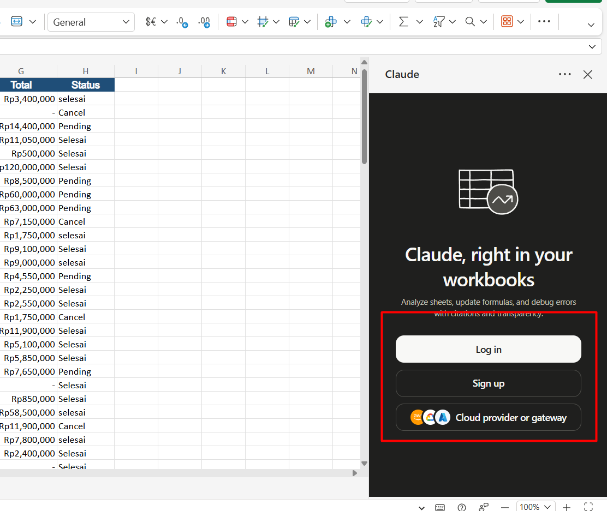Expand the Cell Styles dropdown arrow

pos(276,22)
